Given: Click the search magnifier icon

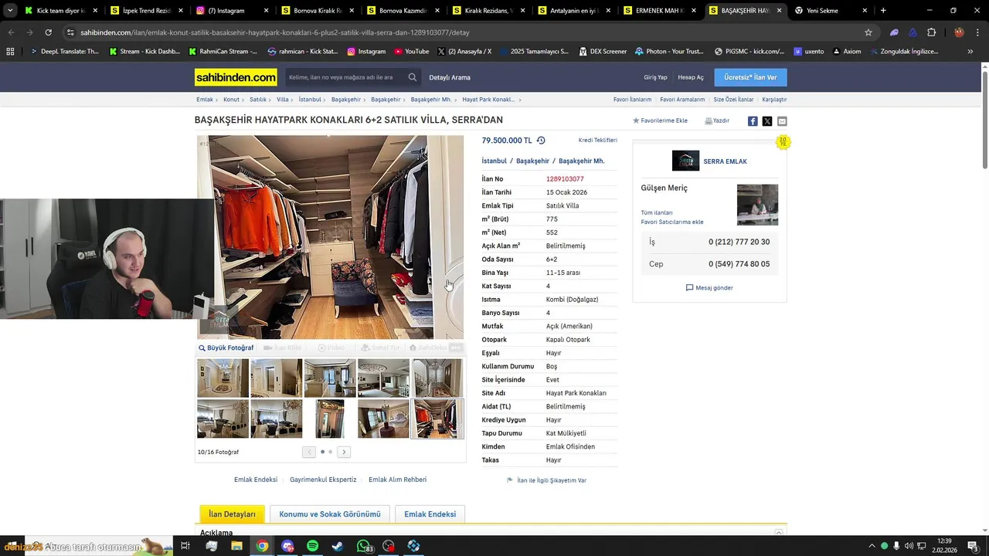Looking at the screenshot, I should point(413,77).
